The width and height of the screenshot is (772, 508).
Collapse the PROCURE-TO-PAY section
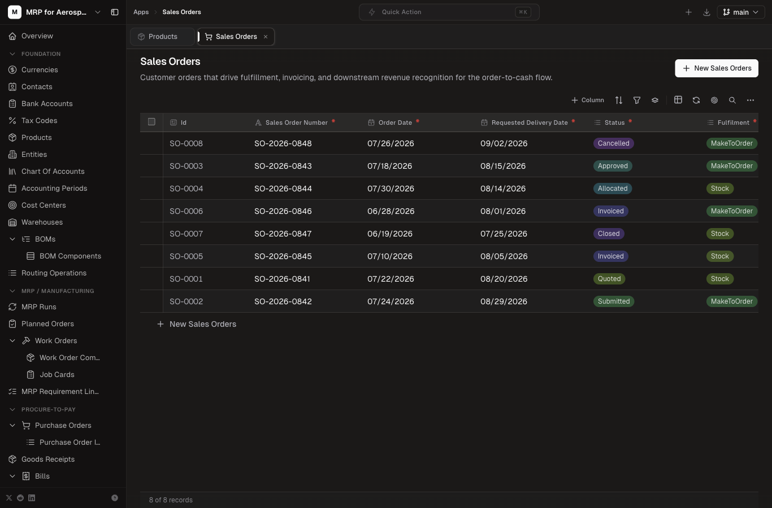coord(12,410)
